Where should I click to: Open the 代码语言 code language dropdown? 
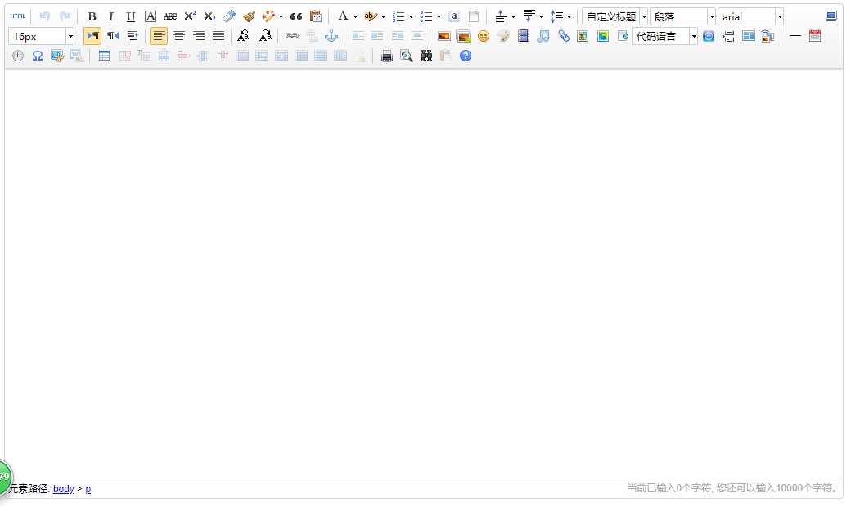664,36
